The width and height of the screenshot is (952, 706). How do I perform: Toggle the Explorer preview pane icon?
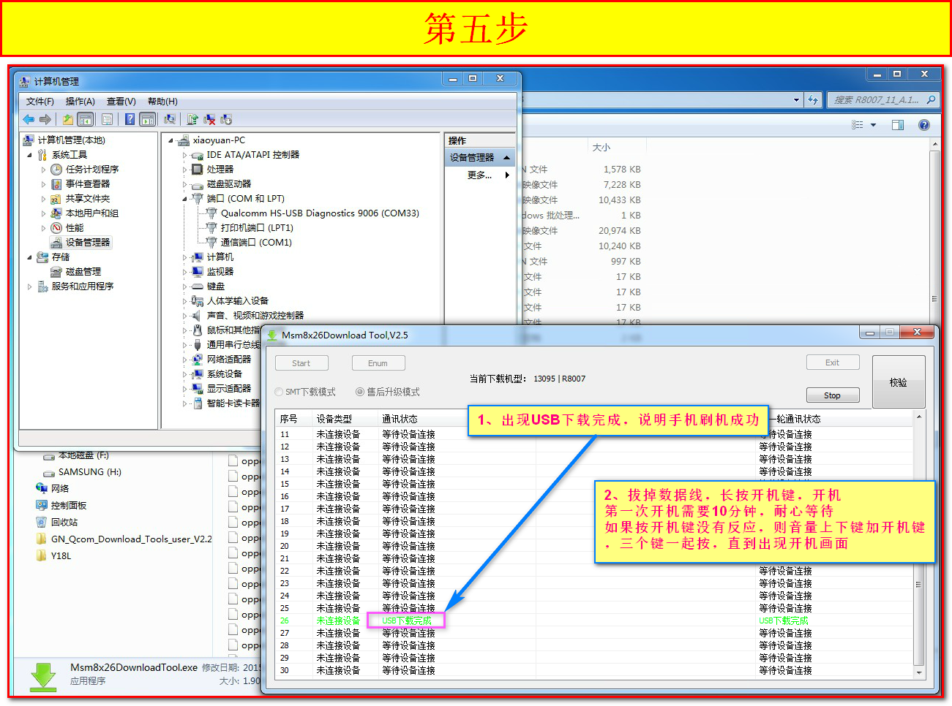pos(898,125)
